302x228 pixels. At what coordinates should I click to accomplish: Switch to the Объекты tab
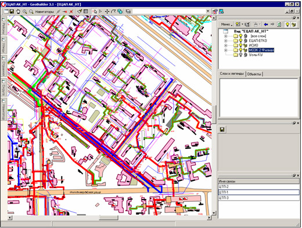254,74
